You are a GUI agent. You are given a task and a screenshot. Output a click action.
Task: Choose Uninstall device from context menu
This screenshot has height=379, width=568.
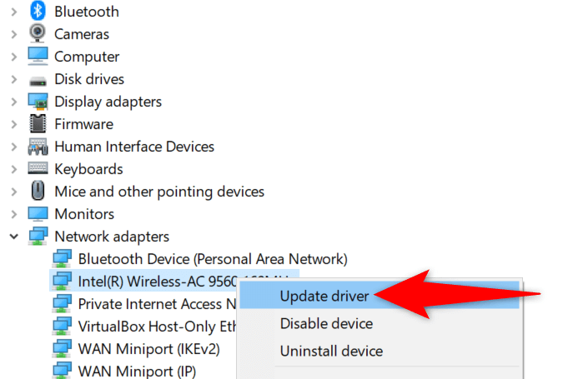331,351
